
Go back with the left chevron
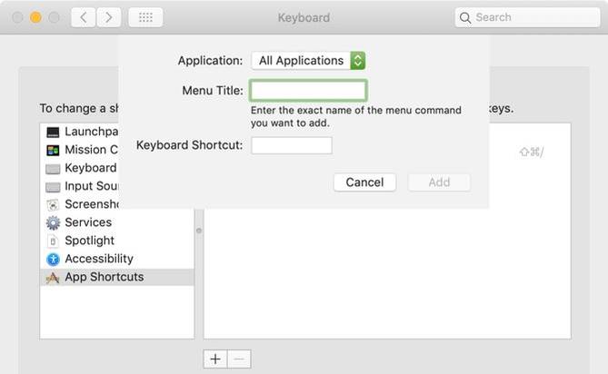pyautogui.click(x=84, y=17)
